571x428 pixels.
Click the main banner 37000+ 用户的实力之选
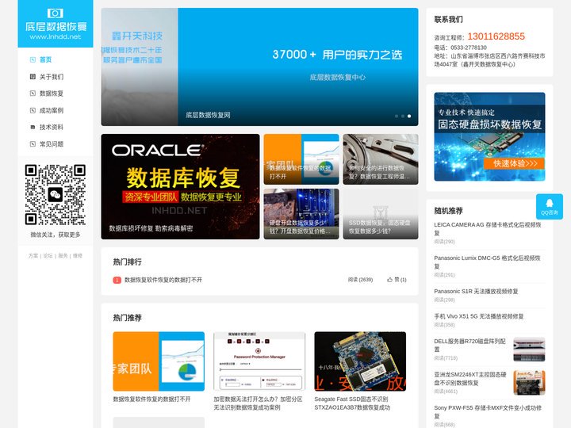pos(259,67)
